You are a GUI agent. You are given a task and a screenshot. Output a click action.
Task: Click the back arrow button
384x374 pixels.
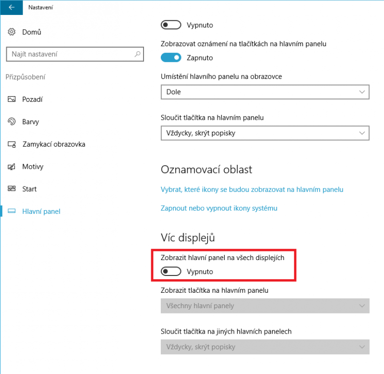pos(12,7)
